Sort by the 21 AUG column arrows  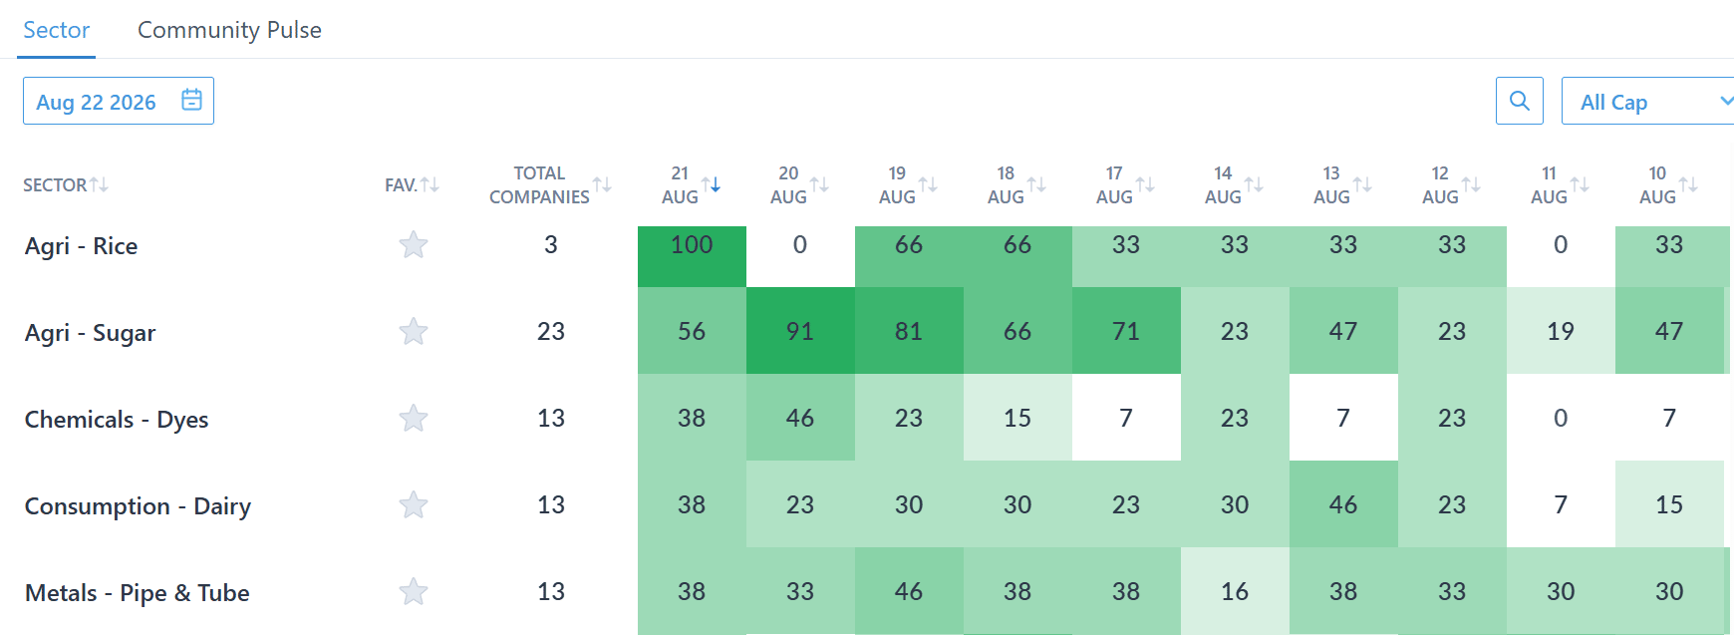[711, 184]
